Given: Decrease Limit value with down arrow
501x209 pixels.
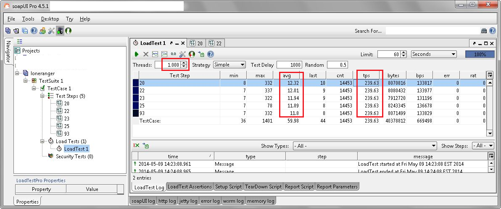Looking at the screenshot, I should point(403,56).
